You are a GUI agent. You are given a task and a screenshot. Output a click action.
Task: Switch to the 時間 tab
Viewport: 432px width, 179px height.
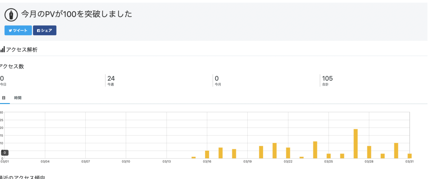click(18, 98)
